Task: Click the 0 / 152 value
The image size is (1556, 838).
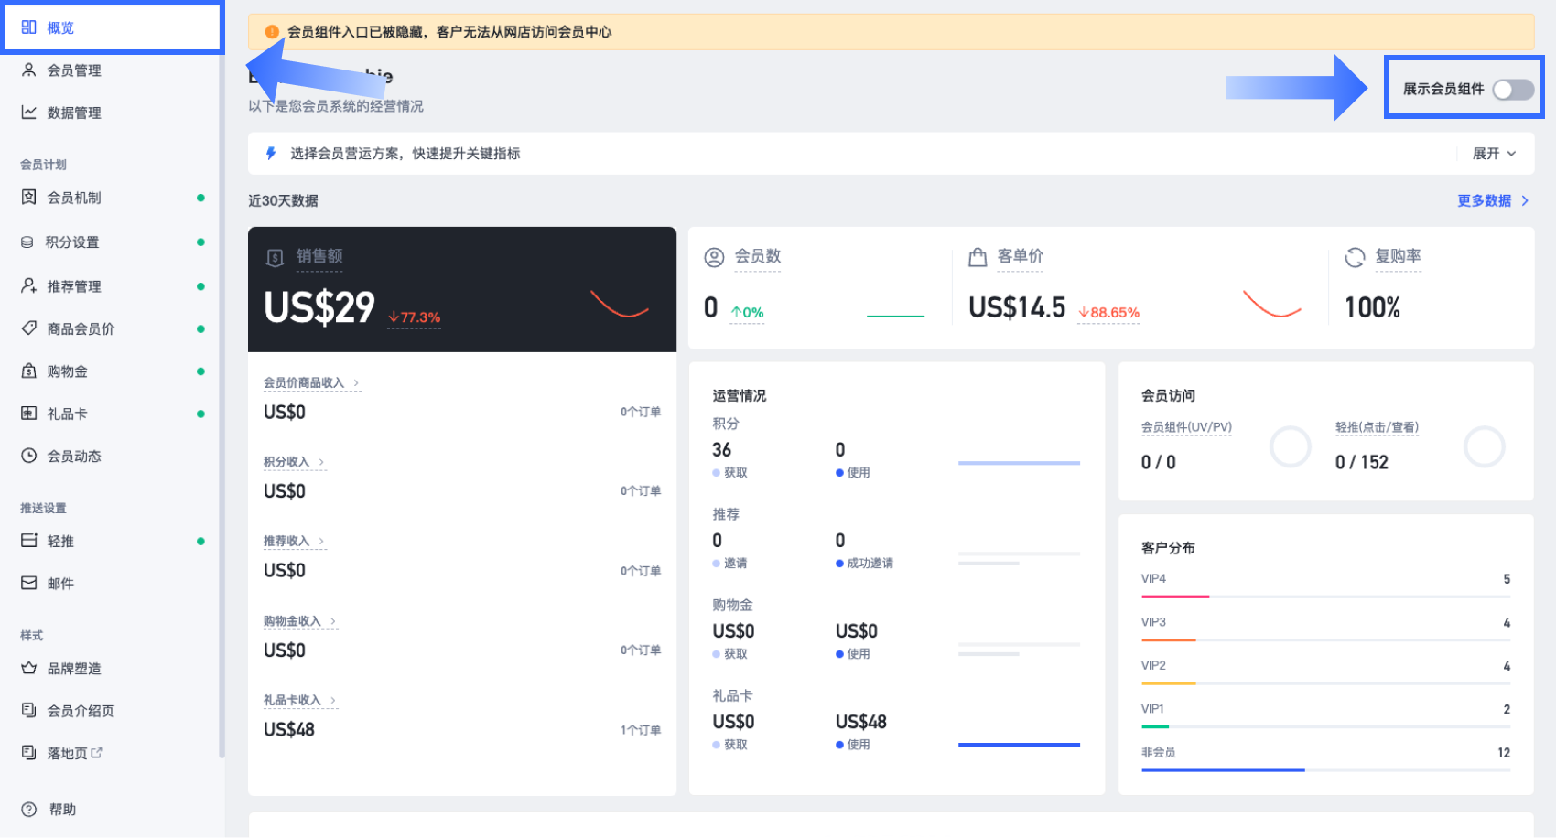Action: click(x=1361, y=462)
